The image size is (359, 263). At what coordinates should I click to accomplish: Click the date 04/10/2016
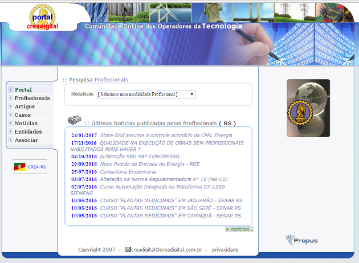pos(84,157)
